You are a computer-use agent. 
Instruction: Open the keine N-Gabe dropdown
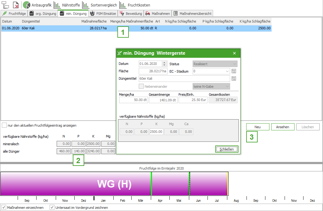click(x=227, y=87)
